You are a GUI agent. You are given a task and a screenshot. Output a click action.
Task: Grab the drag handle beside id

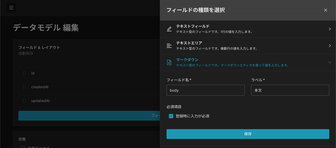24,73
